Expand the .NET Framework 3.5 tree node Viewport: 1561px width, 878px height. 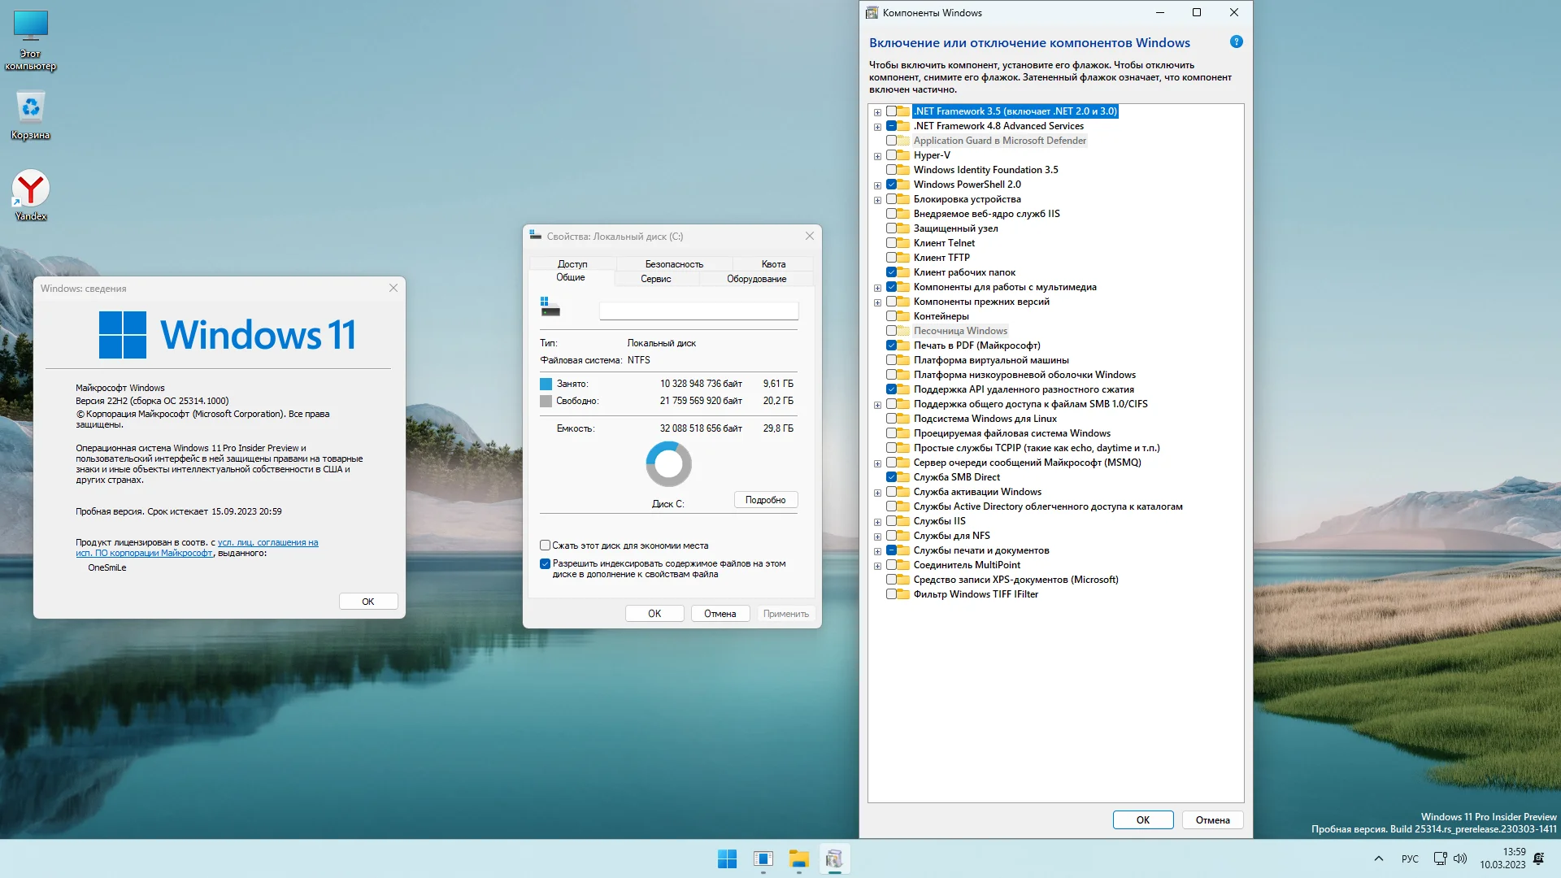(x=877, y=112)
